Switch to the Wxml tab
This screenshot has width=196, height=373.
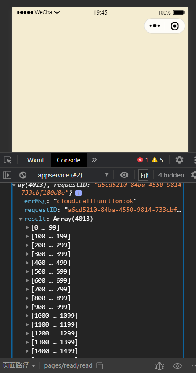pyautogui.click(x=35, y=160)
